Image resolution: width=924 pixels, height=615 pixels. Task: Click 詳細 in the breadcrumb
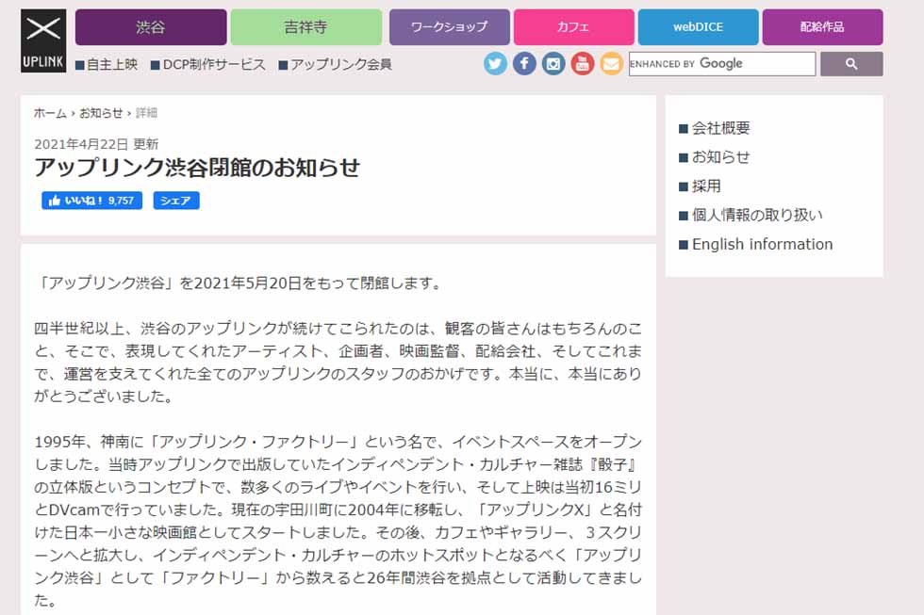146,113
